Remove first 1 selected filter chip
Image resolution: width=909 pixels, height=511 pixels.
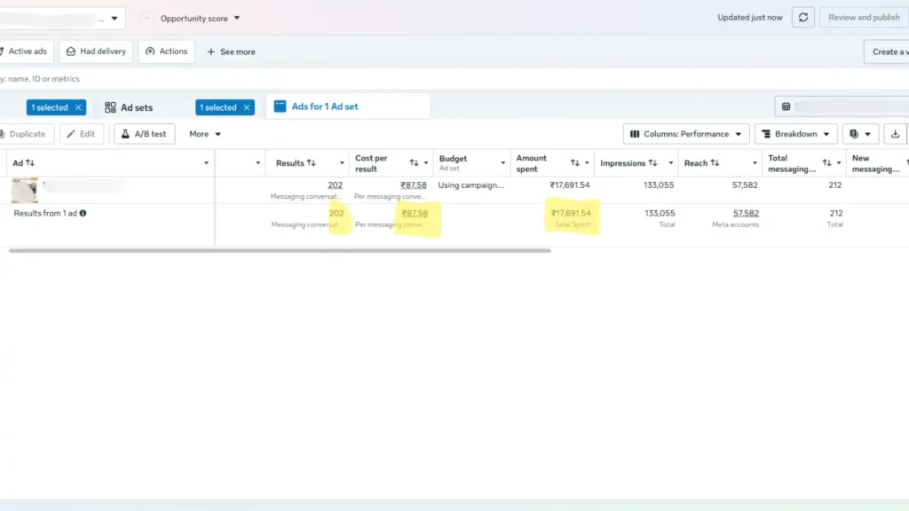(x=78, y=107)
